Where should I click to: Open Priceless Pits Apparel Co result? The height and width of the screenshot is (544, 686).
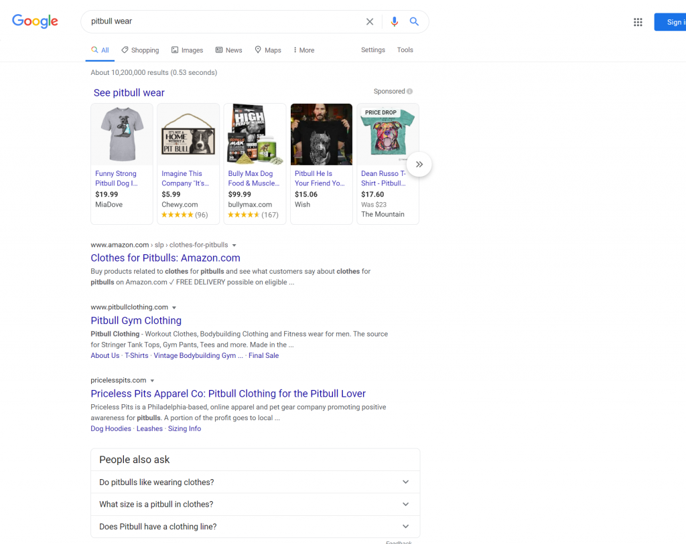[x=228, y=393]
